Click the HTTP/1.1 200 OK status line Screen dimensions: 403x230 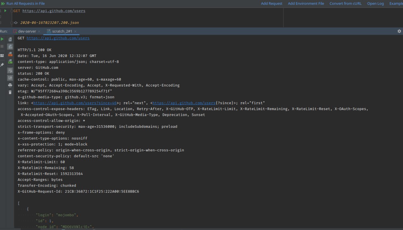point(34,50)
